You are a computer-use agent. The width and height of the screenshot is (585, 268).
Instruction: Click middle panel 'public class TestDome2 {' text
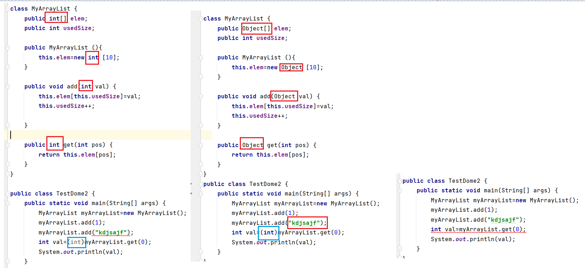coord(246,184)
